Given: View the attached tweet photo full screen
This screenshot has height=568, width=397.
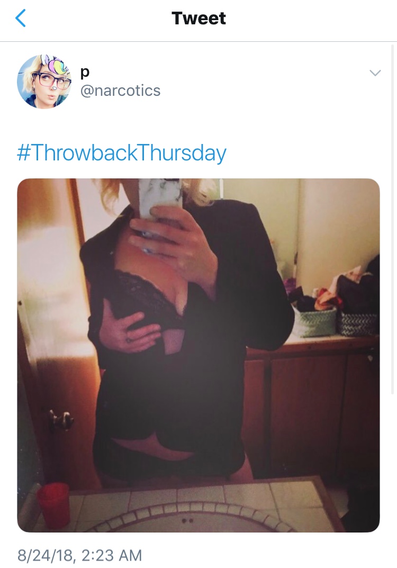Looking at the screenshot, I should point(198,355).
